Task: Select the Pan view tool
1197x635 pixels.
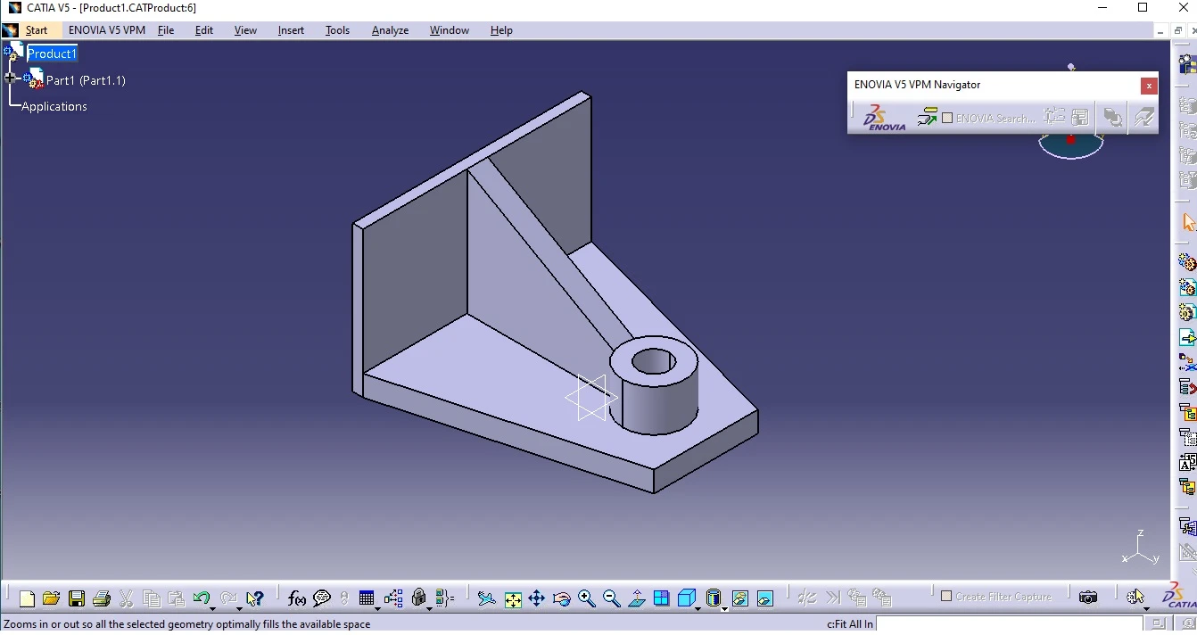Action: (537, 598)
